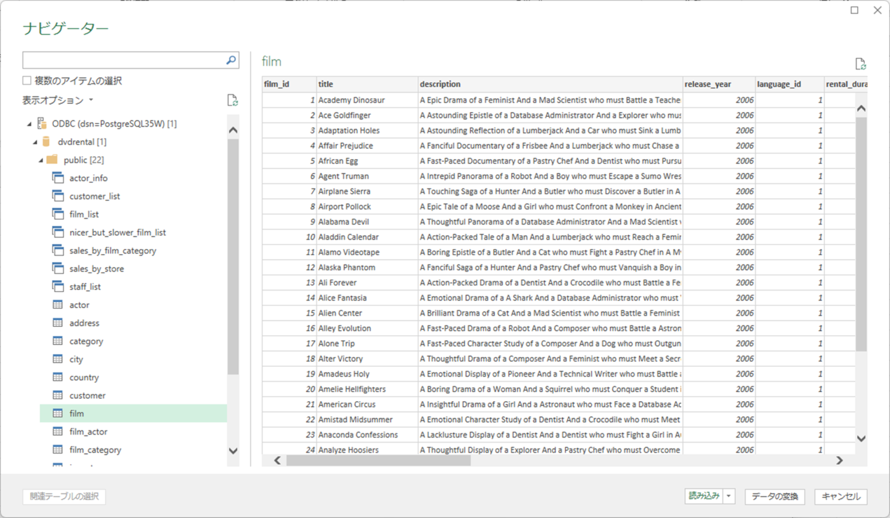
Task: Click the キャンセル button
Action: pyautogui.click(x=841, y=496)
